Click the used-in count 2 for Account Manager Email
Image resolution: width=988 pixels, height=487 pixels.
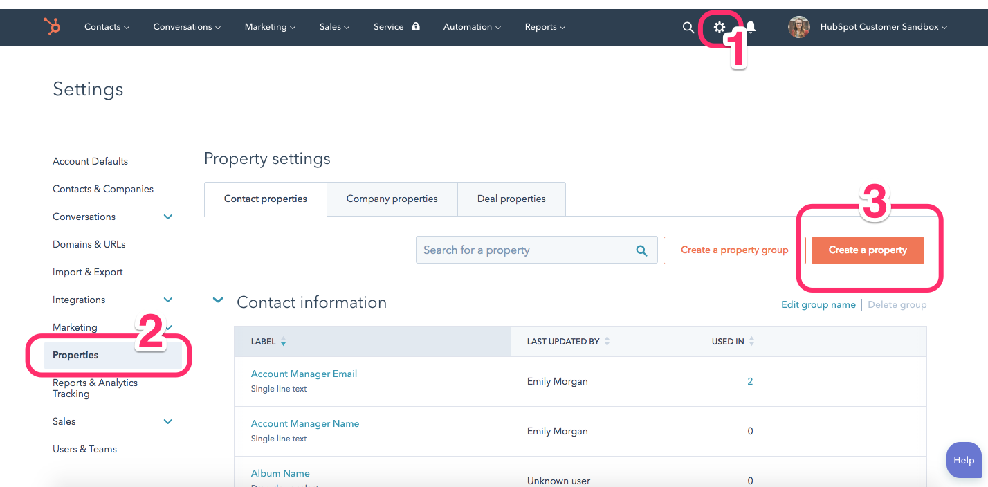coord(750,381)
